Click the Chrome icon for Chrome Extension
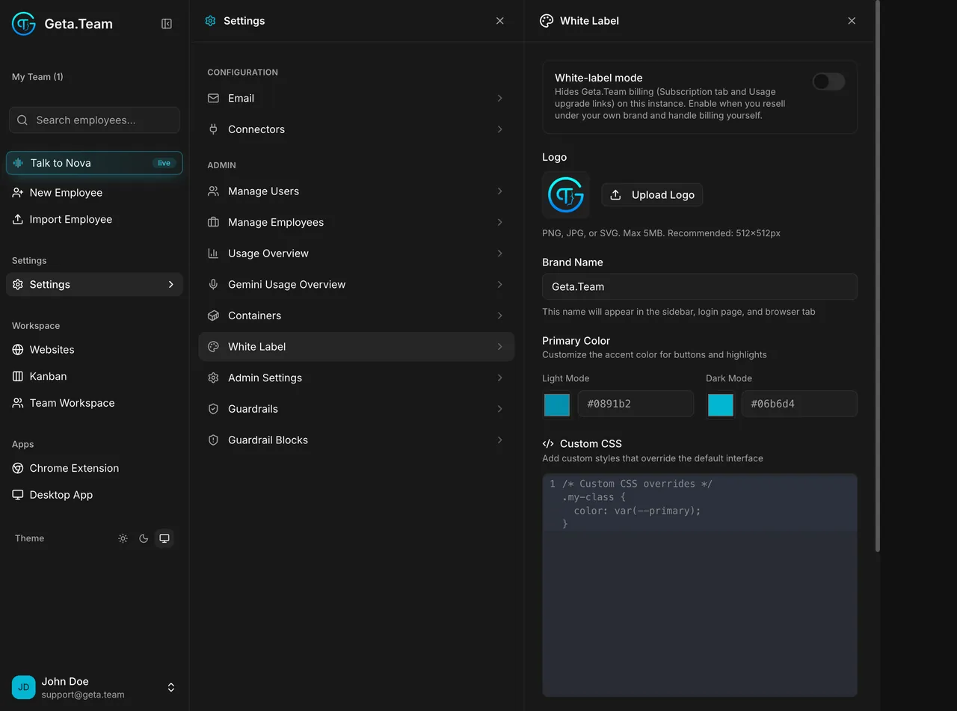The height and width of the screenshot is (711, 957). [x=18, y=468]
